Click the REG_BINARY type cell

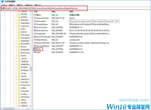click(x=57, y=30)
